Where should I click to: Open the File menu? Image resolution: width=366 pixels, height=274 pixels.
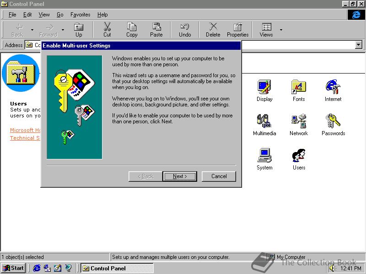pyautogui.click(x=12, y=15)
